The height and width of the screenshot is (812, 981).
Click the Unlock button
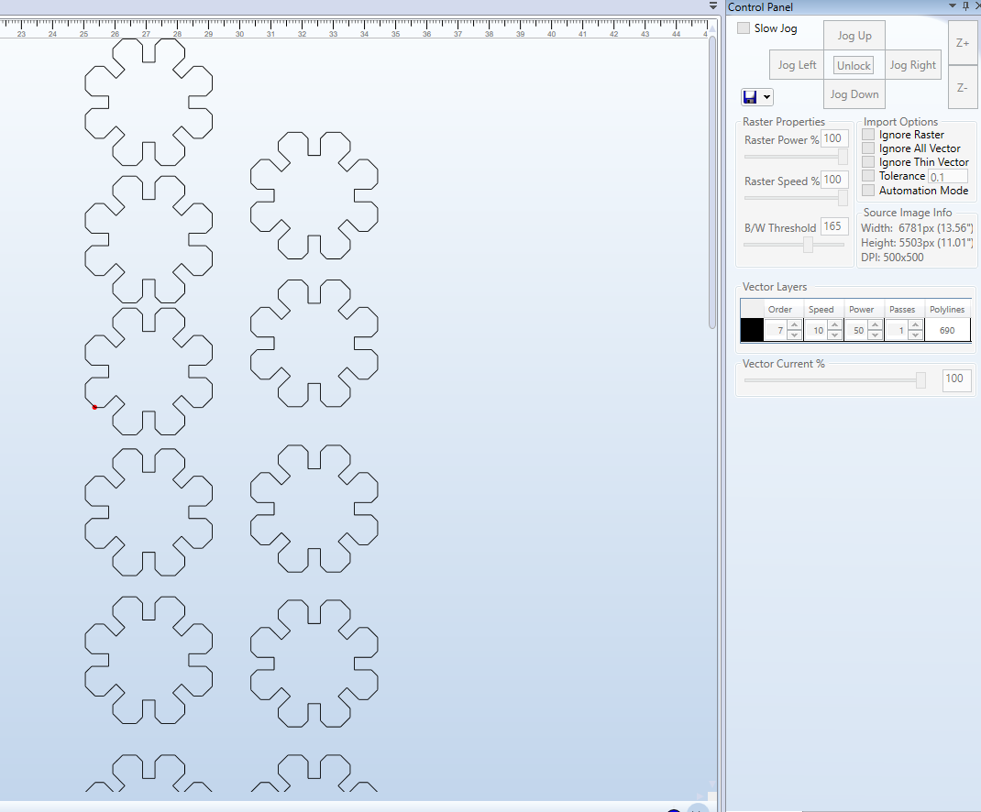(x=854, y=66)
